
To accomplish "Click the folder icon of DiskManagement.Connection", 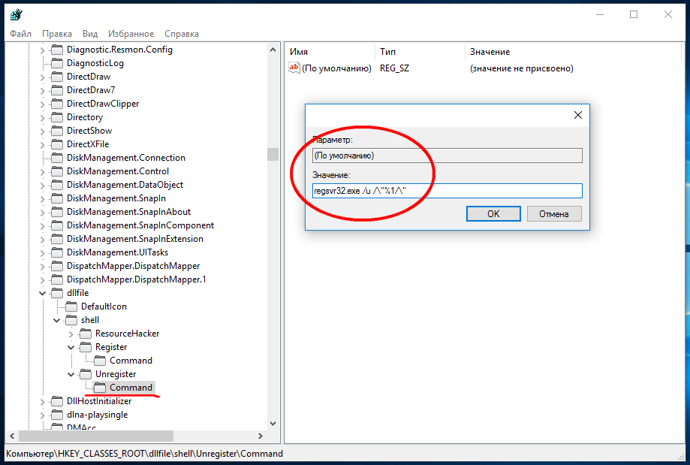I will coord(57,158).
